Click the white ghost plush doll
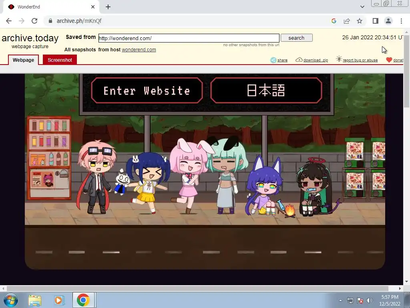The height and width of the screenshot is (308, 410). (121, 182)
